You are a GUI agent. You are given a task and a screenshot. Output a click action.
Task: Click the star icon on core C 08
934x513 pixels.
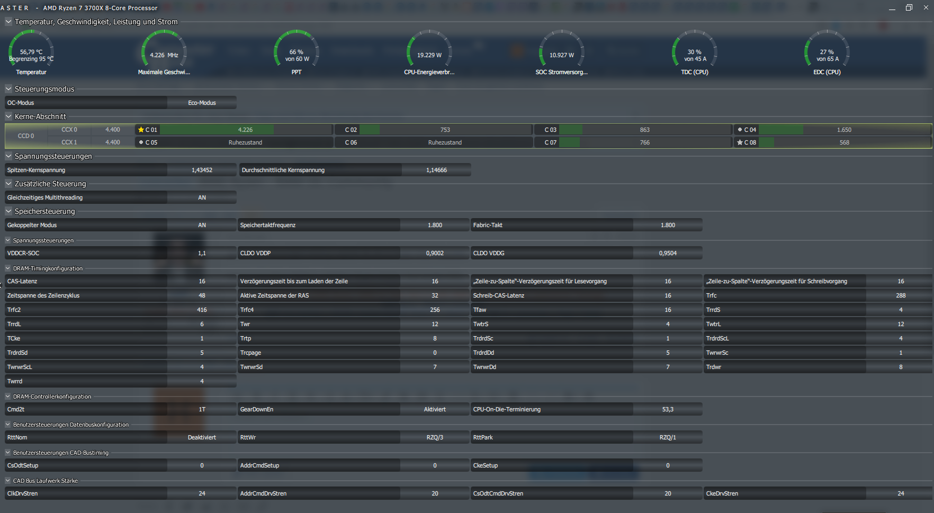tap(740, 142)
